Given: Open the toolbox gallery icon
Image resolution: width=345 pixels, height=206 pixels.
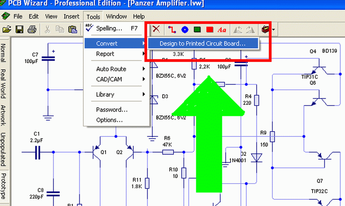Looking at the screenshot, I should click(x=265, y=29).
